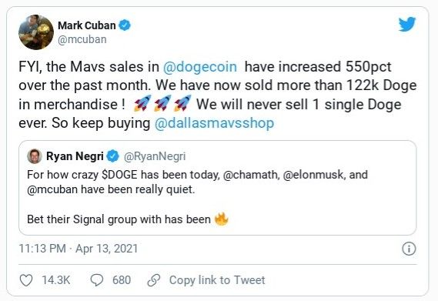Click the chain link copy icon
This screenshot has width=438, height=301.
(154, 280)
